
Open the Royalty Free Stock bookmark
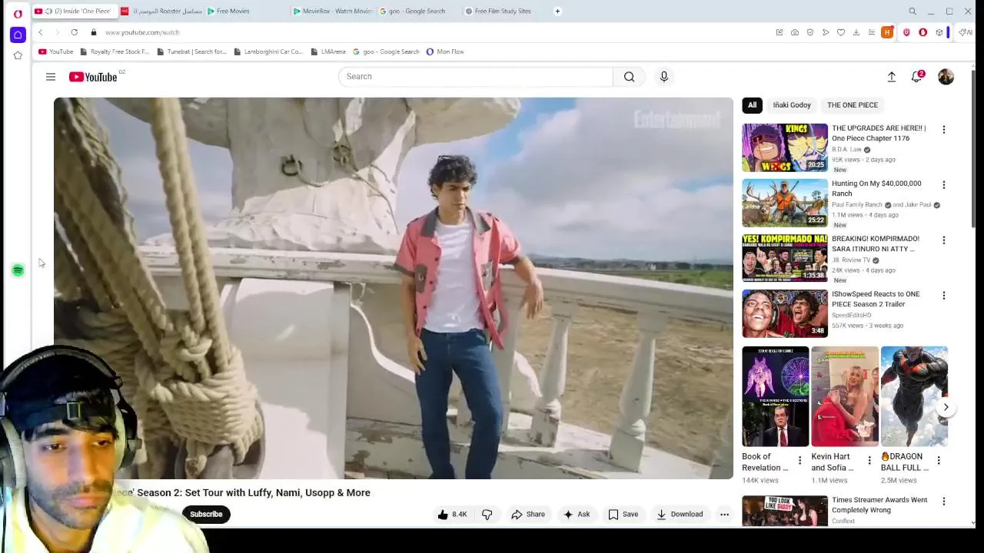[115, 51]
